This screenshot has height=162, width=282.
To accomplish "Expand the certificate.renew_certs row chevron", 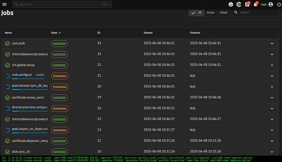I will (x=272, y=98).
